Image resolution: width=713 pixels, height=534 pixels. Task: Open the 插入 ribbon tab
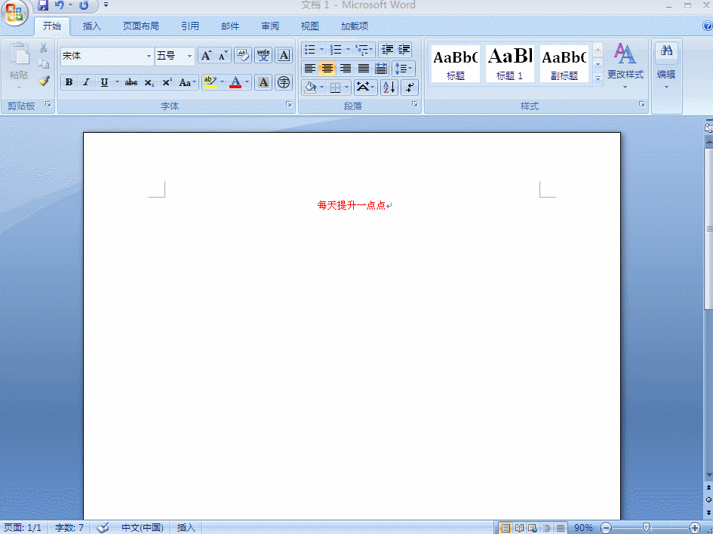(x=92, y=26)
